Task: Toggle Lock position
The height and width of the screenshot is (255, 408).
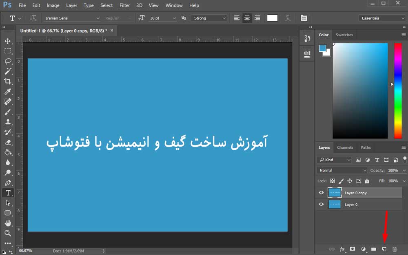Action: click(x=350, y=181)
